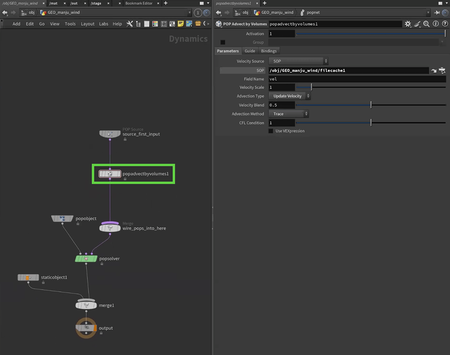Open the parameter gear settings menu
This screenshot has width=450, height=355.
click(x=408, y=24)
